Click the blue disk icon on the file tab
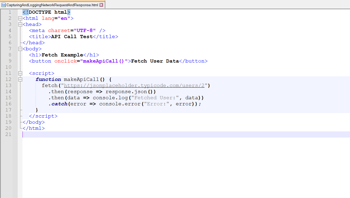Image resolution: width=350 pixels, height=198 pixels. (3, 5)
